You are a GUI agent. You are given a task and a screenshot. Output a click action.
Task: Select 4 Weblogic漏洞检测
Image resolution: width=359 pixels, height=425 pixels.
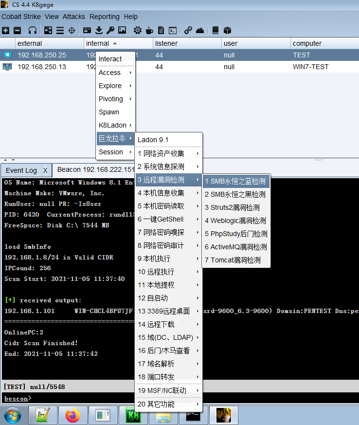pos(236,221)
